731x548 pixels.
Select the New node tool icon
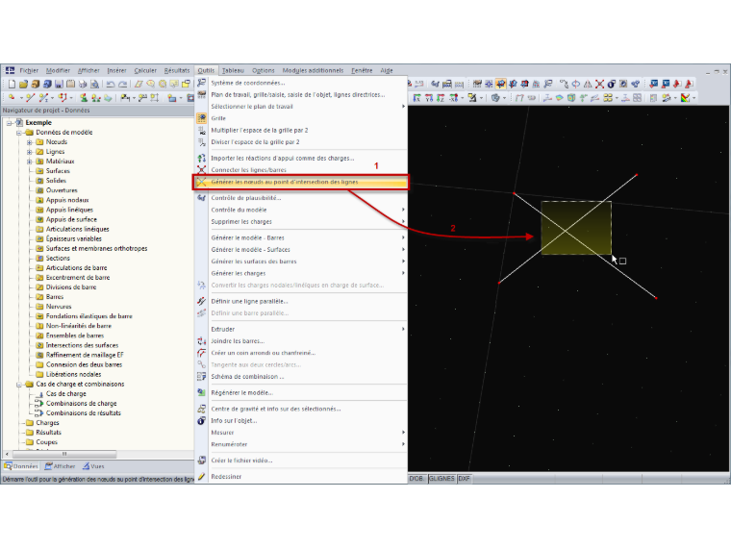pos(12,98)
